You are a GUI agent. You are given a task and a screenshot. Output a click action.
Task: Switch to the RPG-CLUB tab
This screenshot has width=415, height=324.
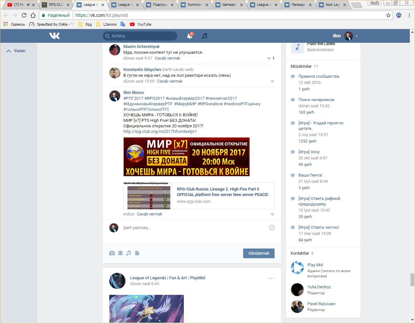(x=56, y=5)
